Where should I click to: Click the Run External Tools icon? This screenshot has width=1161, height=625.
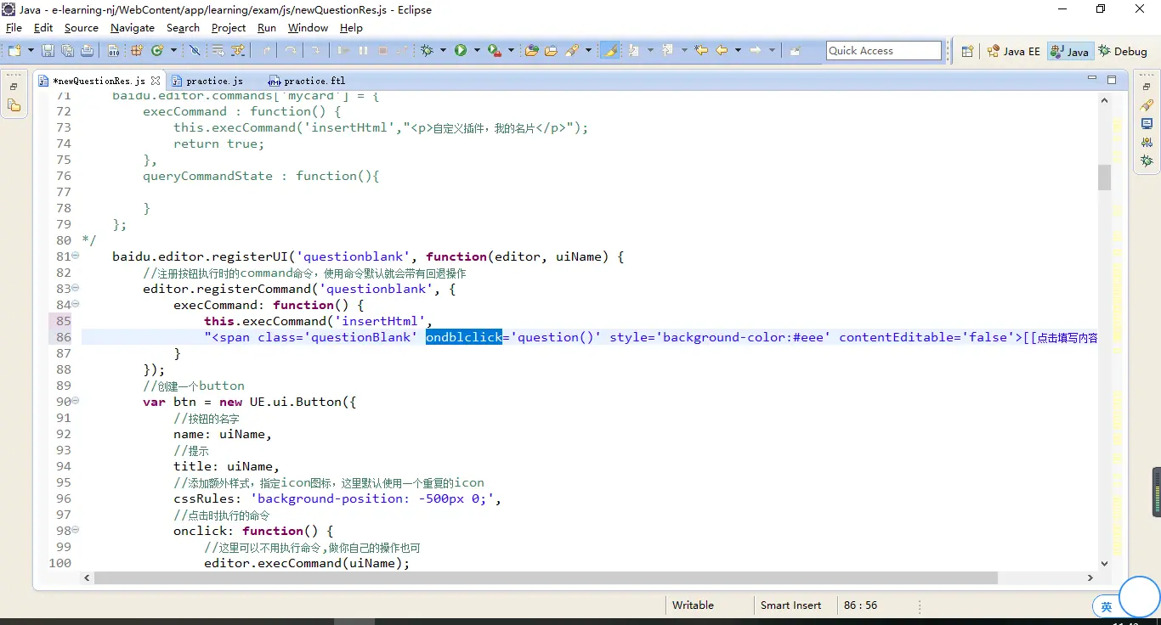pyautogui.click(x=494, y=51)
